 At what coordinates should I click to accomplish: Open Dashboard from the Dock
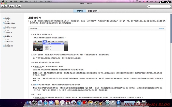pos(34,103)
